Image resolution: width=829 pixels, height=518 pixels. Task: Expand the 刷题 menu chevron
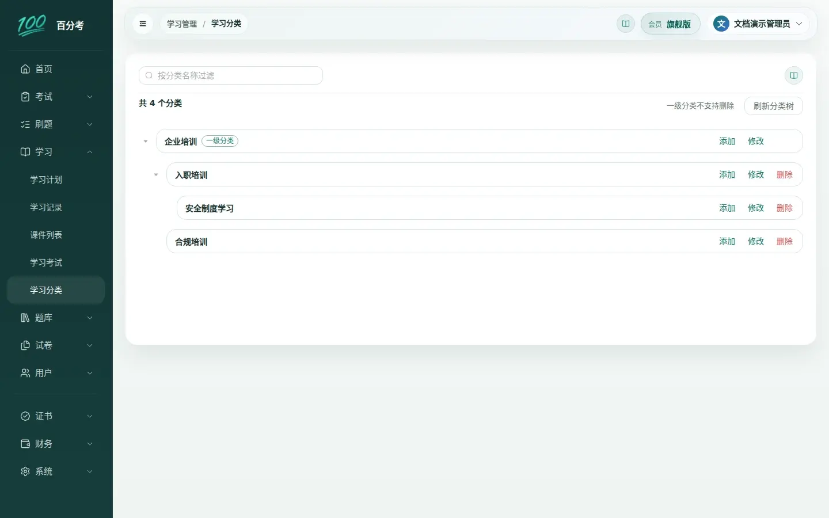[x=90, y=124]
